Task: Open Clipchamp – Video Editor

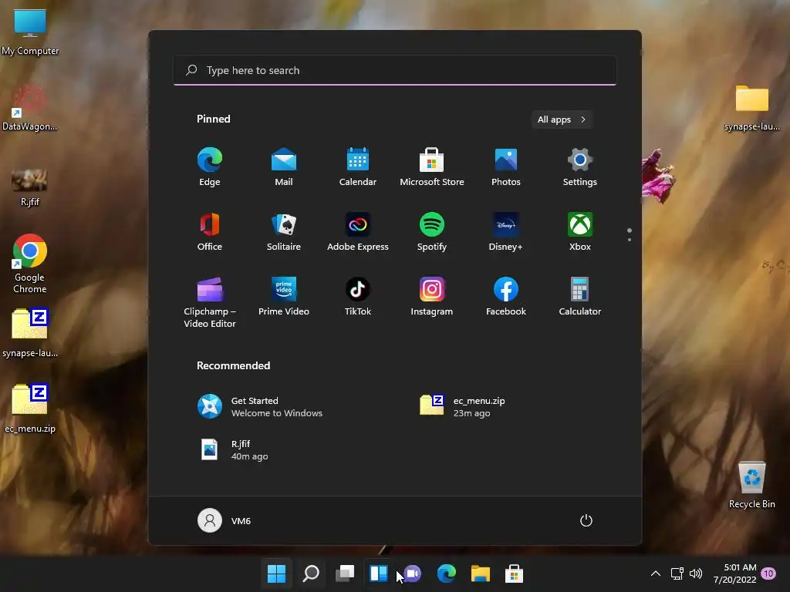Action: pos(210,302)
